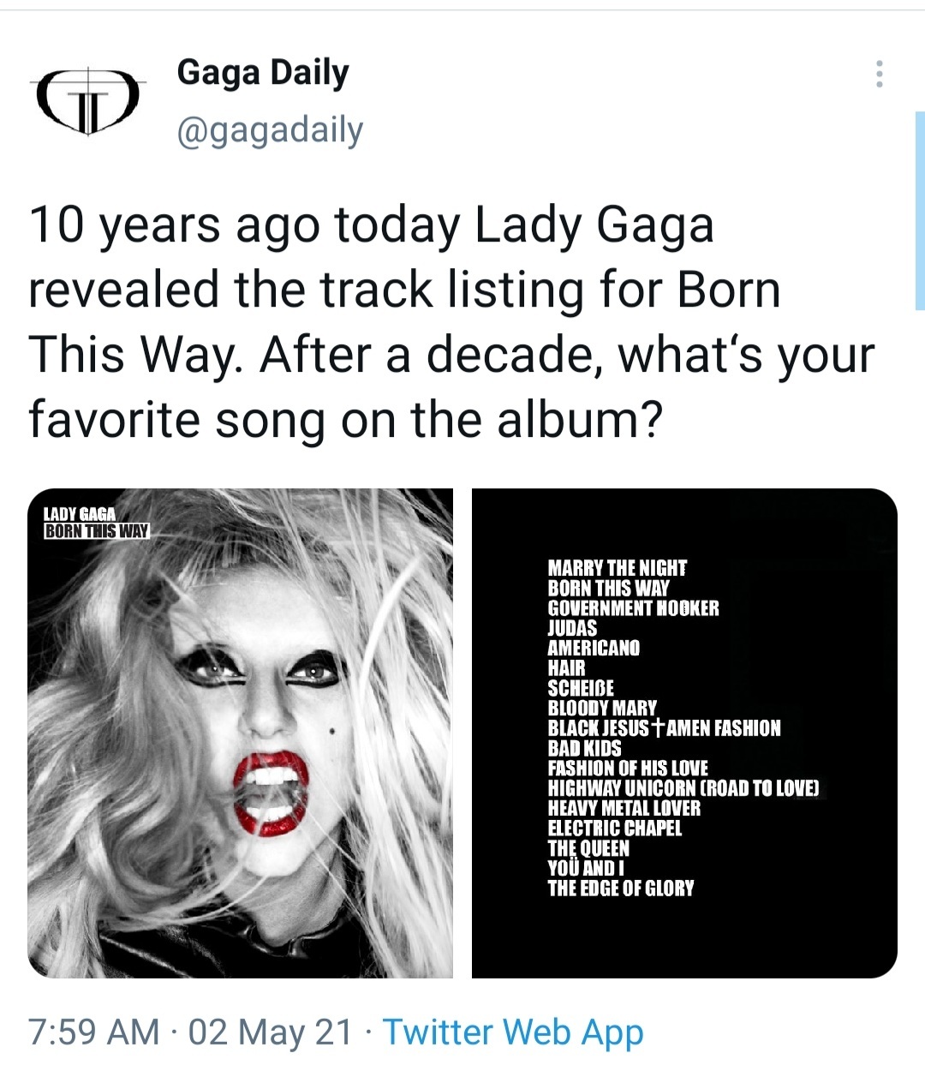
Task: Click the 02 May 21 tweet date
Action: [270, 1031]
